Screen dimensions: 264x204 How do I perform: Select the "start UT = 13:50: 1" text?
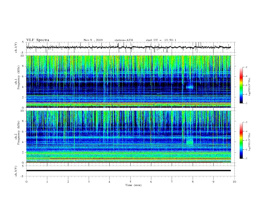point(161,40)
